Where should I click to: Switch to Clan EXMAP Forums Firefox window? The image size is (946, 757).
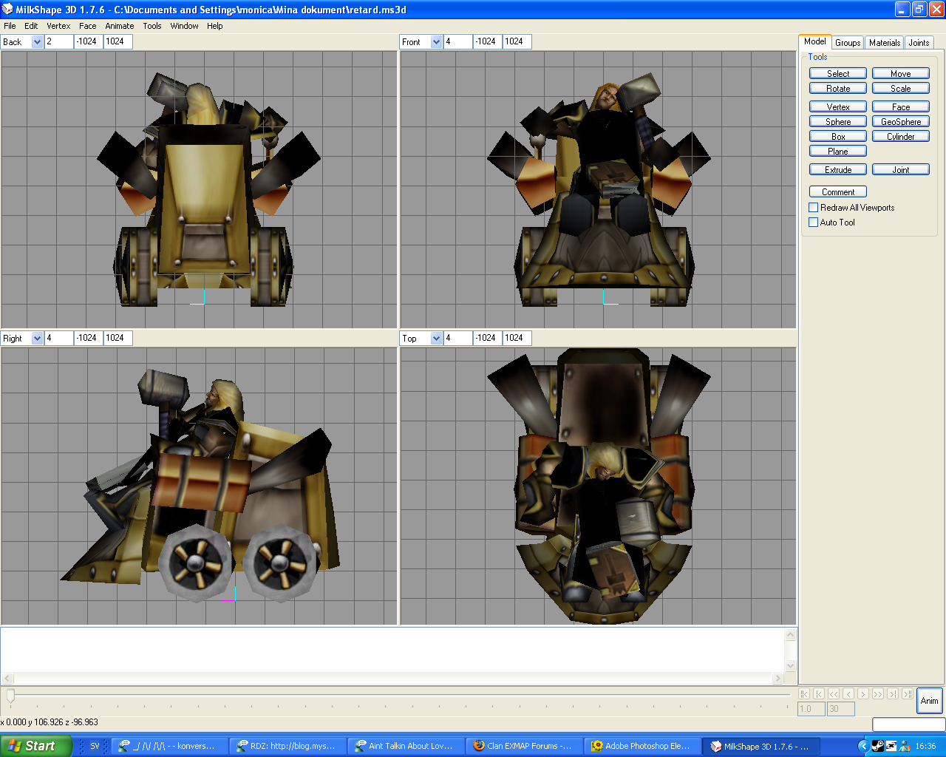pyautogui.click(x=524, y=746)
